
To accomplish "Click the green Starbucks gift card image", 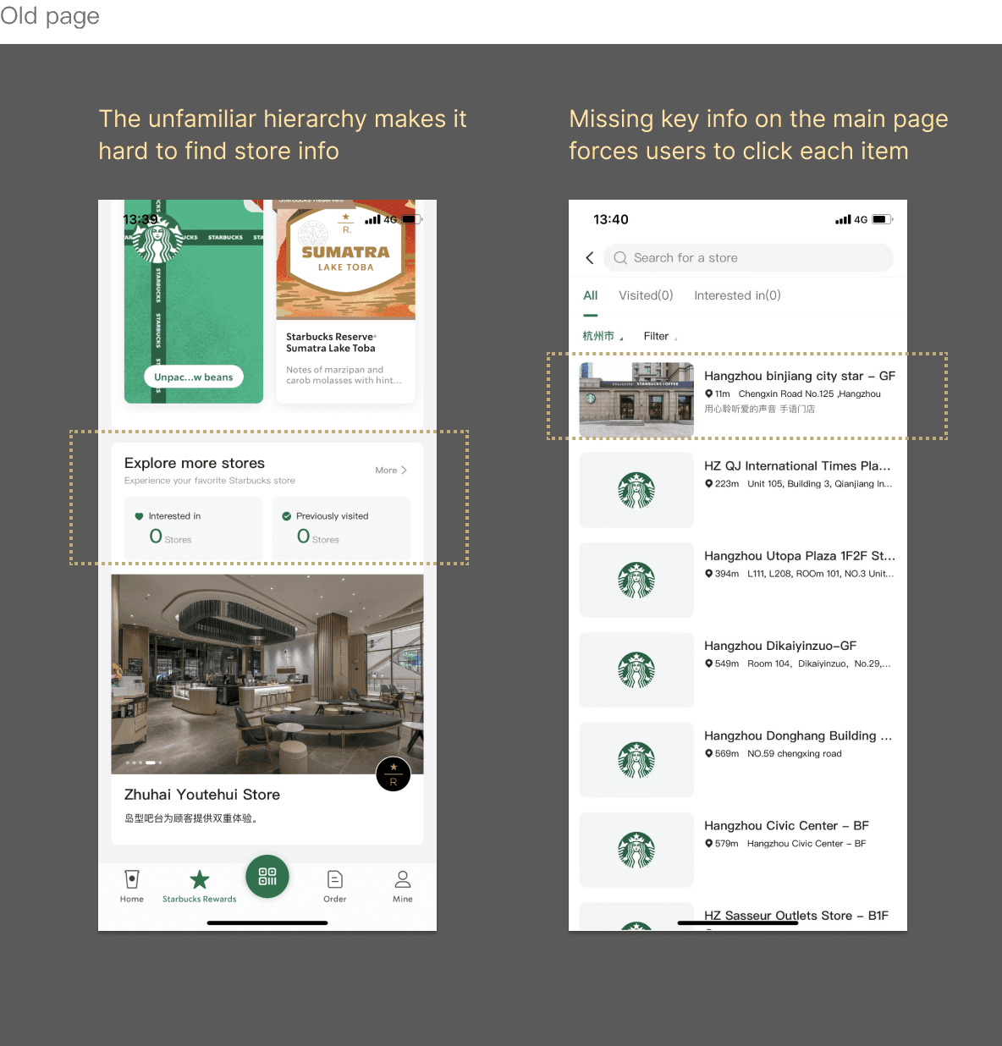I will [194, 301].
